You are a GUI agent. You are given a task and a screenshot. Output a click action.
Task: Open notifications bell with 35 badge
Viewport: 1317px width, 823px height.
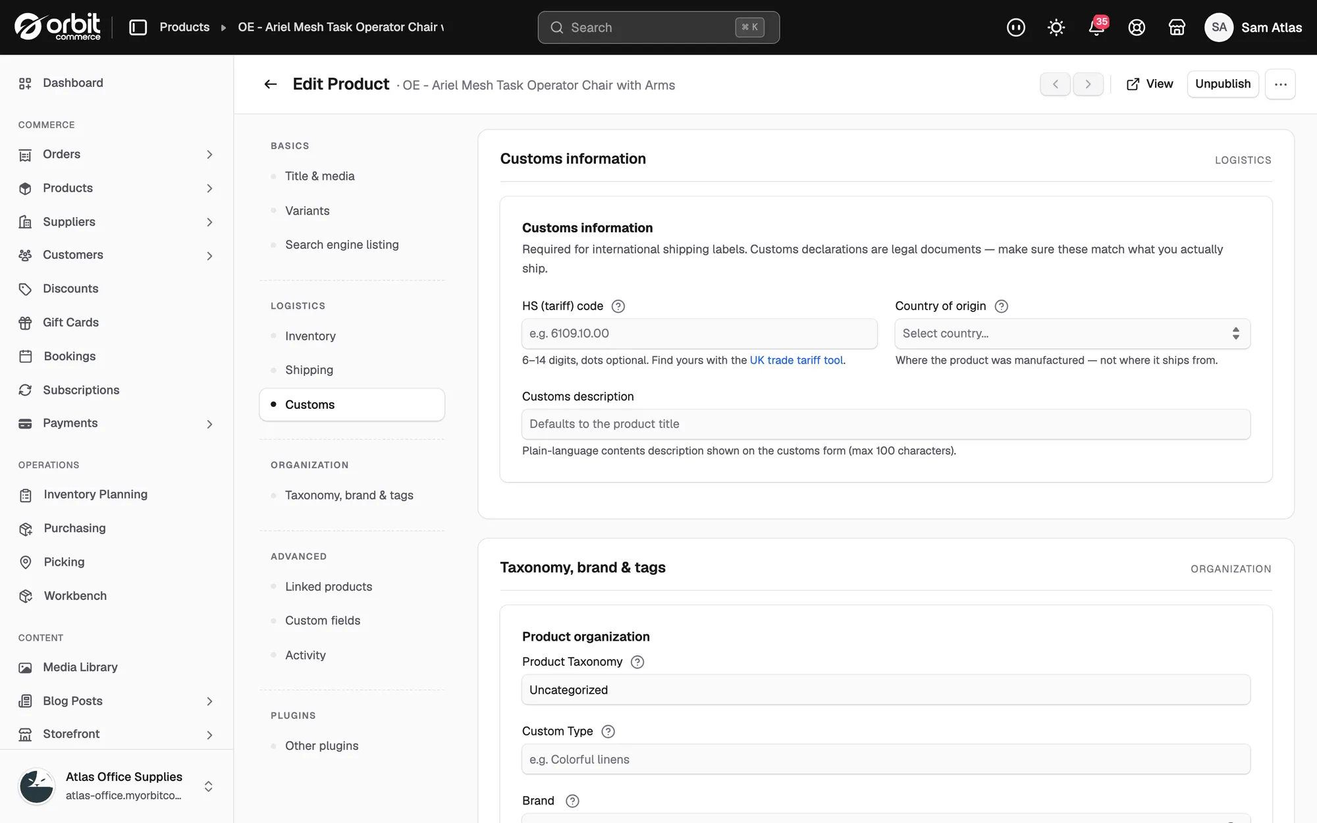[1096, 27]
